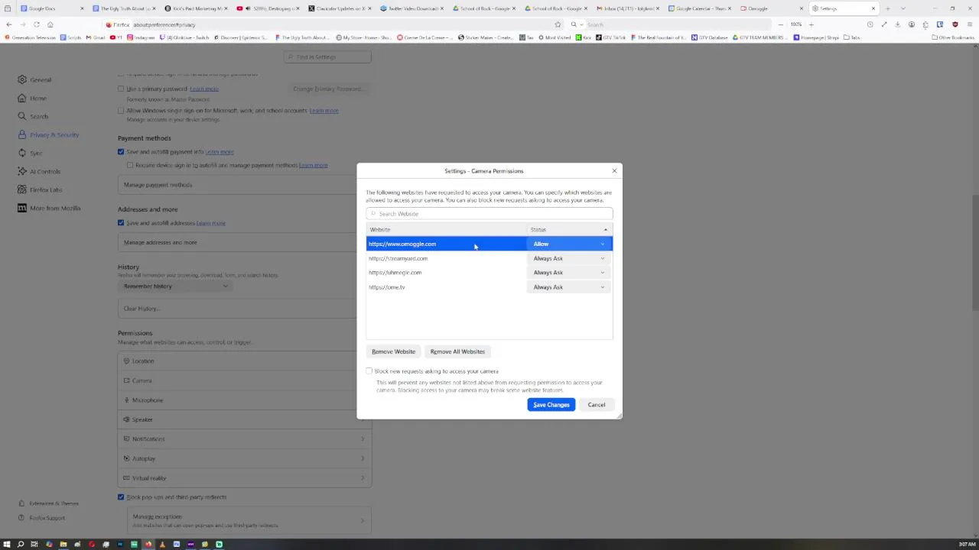Open VLC from the taskbar

tap(162, 545)
